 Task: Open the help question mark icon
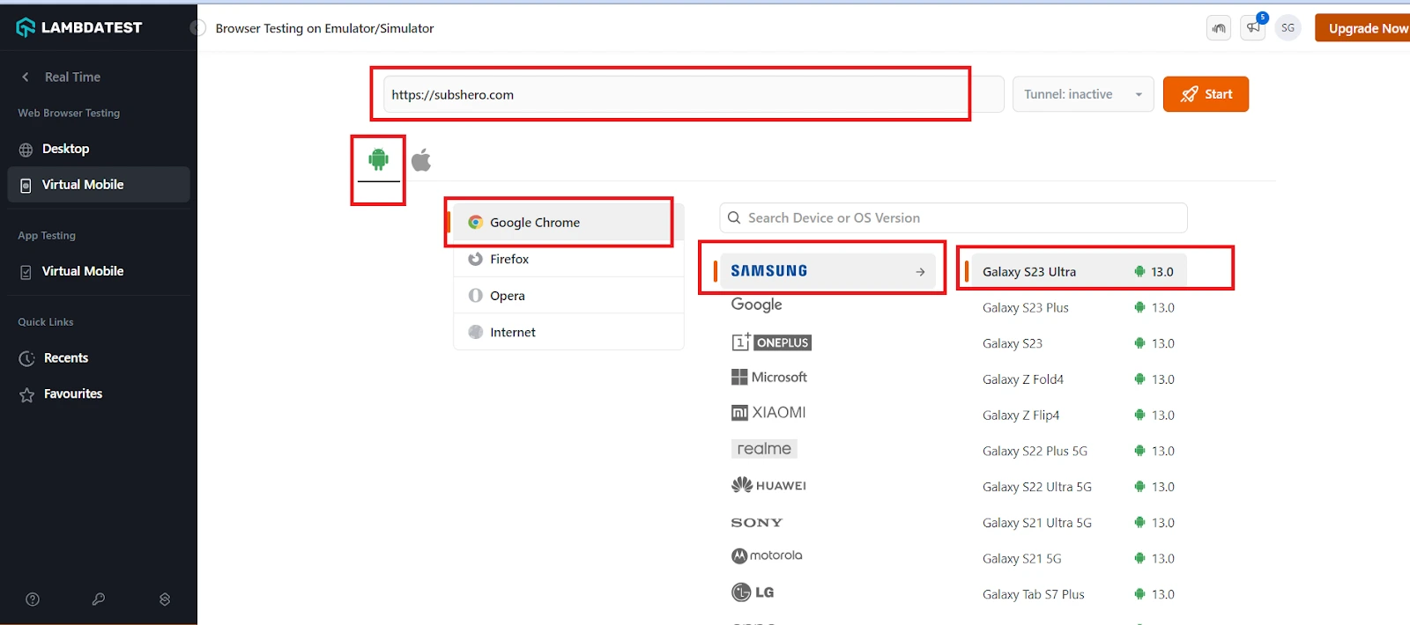point(33,599)
